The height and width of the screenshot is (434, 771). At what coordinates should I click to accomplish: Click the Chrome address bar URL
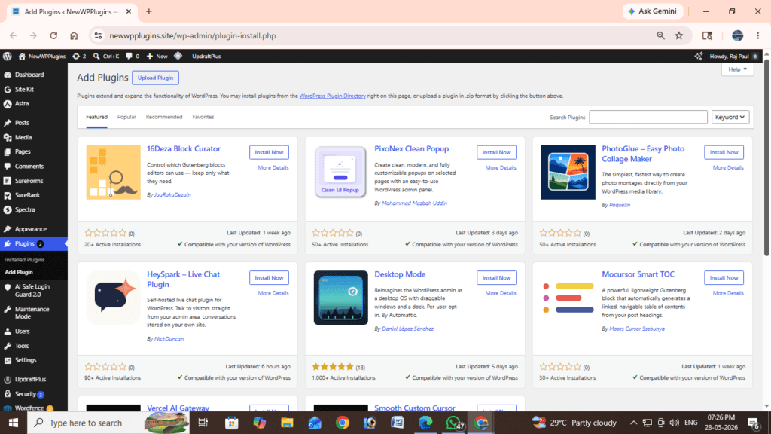[x=192, y=35]
